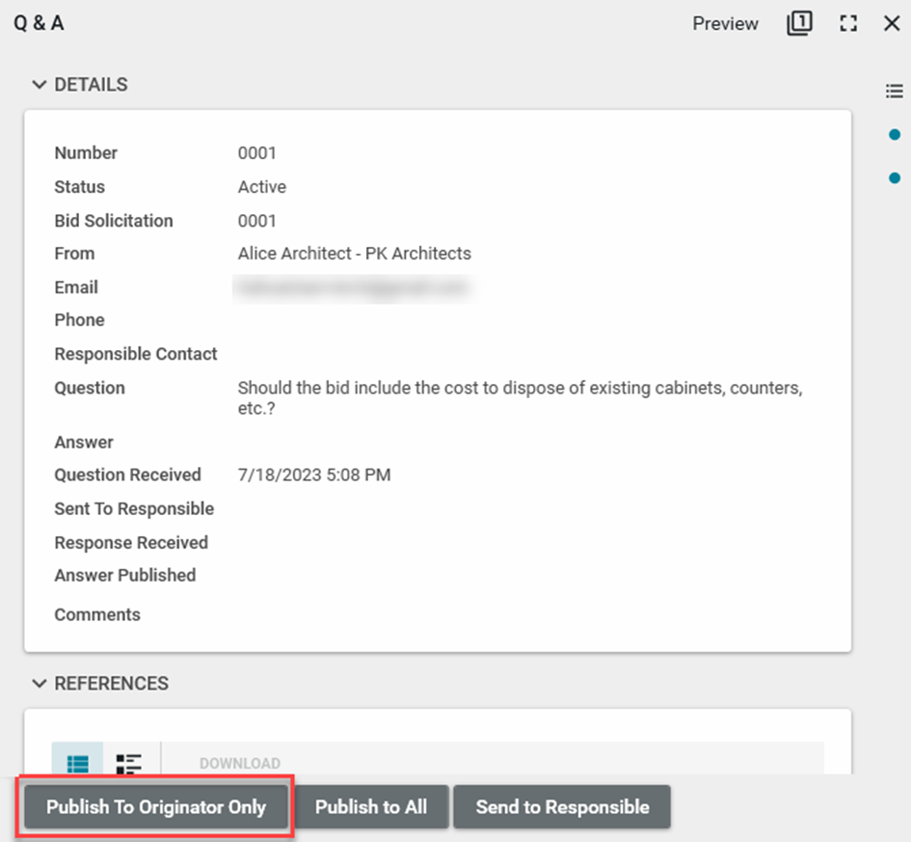911x842 pixels.
Task: Collapse the REFERENCES section
Action: pyautogui.click(x=40, y=683)
